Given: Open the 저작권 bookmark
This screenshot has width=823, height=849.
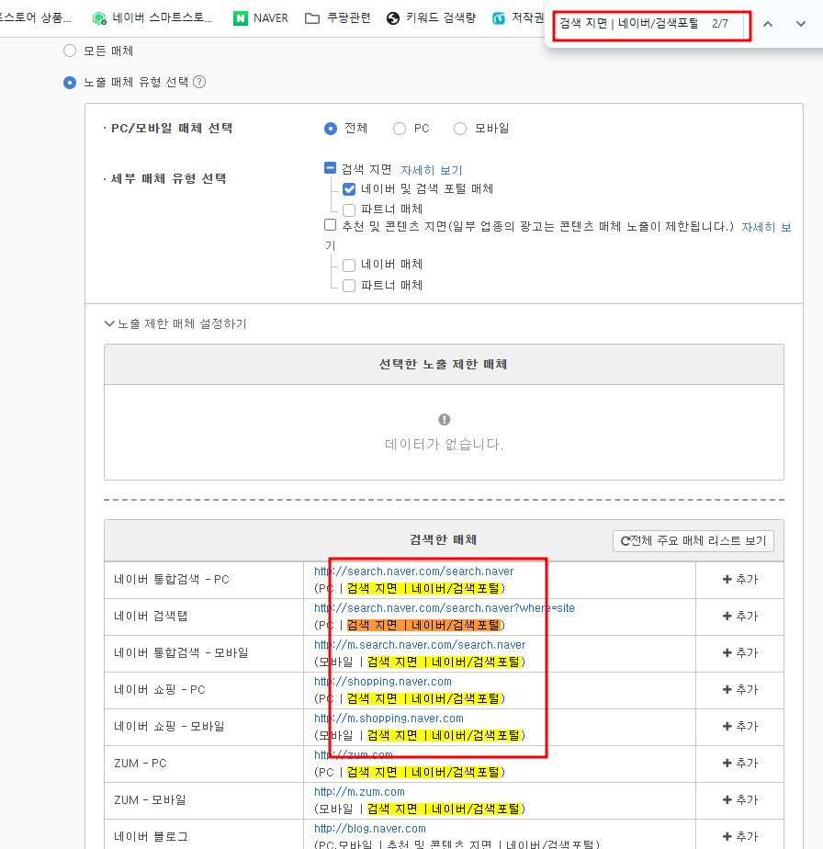Looking at the screenshot, I should point(518,17).
